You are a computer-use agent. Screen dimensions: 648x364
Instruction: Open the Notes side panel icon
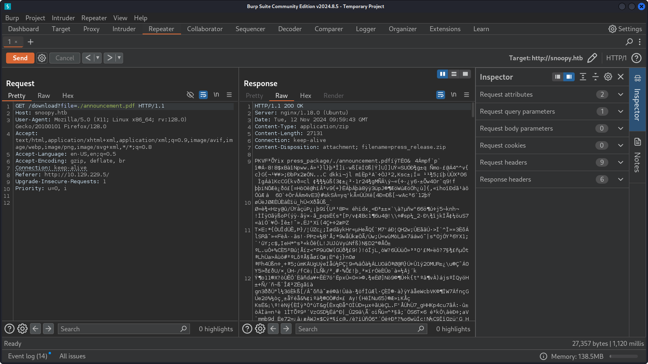[x=637, y=142]
